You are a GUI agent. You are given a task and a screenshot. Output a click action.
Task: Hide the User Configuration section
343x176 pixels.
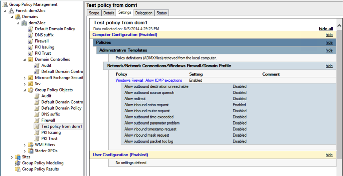(x=329, y=155)
